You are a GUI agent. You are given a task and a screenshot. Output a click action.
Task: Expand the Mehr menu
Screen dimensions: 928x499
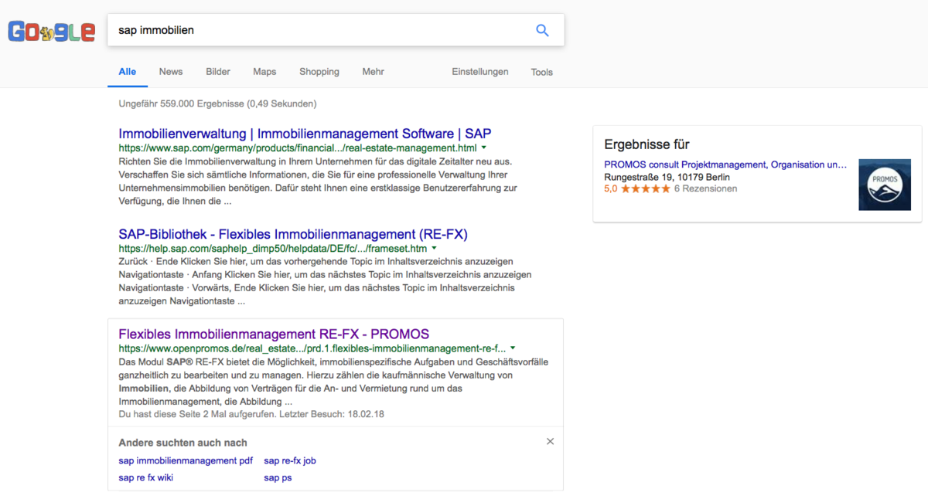point(373,72)
